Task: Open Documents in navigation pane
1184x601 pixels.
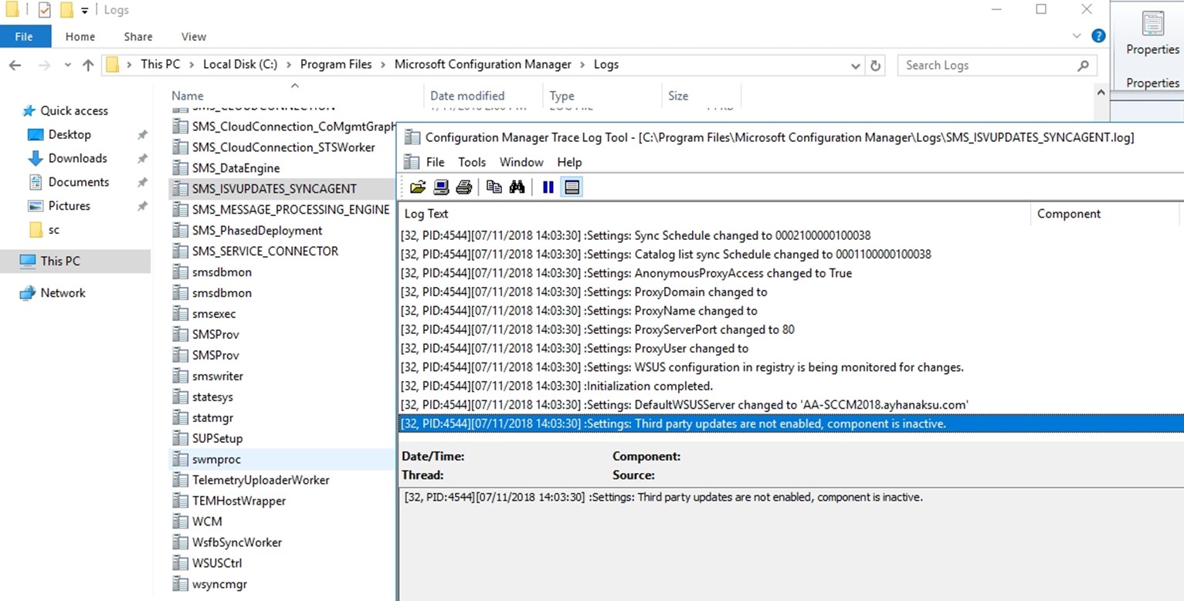Action: tap(79, 183)
